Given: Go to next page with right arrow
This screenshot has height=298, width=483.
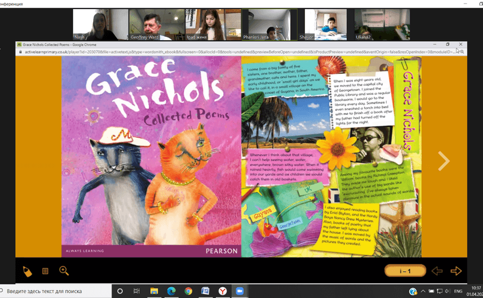Looking at the screenshot, I should 456,271.
